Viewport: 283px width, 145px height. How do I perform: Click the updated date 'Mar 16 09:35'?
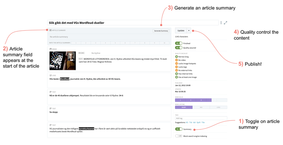pos(180,91)
